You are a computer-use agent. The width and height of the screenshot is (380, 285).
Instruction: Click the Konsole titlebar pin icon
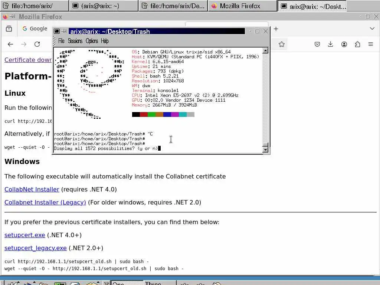(64, 31)
